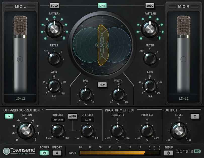Toggle LINK between mic channels
The width and height of the screenshot is (204, 158).
tap(102, 6)
